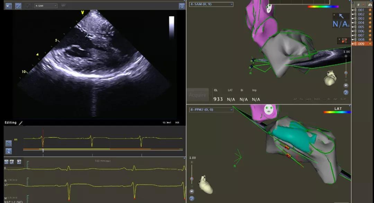
Task: Toggle checkbox for contour 005
Action: pyautogui.click(x=370, y=27)
